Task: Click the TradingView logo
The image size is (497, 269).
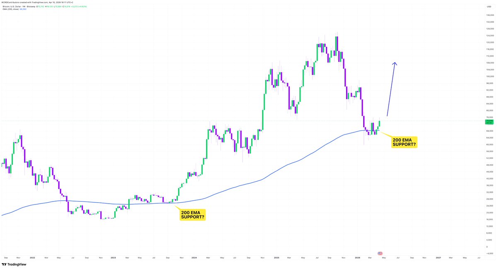Action: [x=13, y=264]
